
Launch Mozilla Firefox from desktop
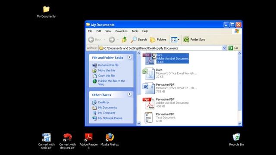110,137
